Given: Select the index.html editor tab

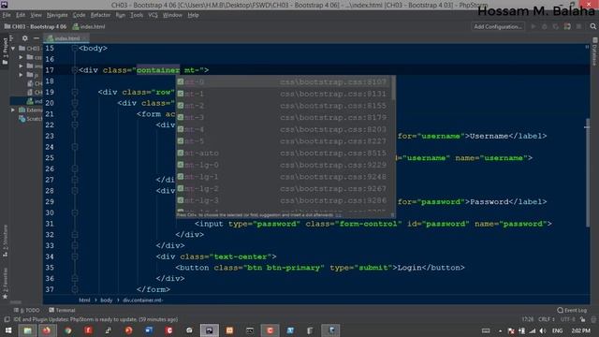Looking at the screenshot, I should (x=66, y=38).
